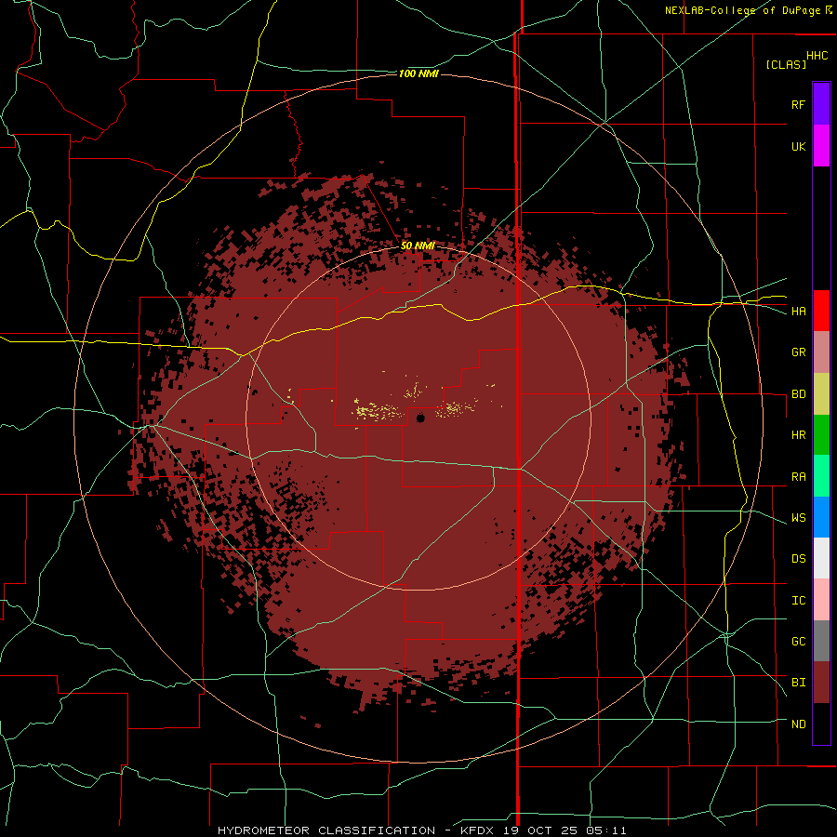Screen dimensions: 837x837
Task: Click the HHC product label
Action: point(817,56)
